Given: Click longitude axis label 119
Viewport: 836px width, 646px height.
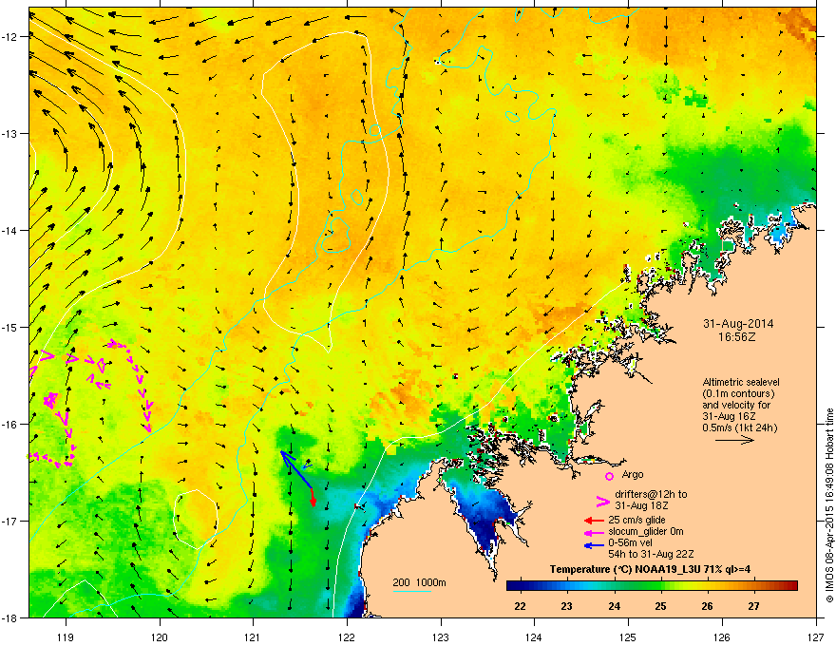Looking at the screenshot, I should point(66,636).
